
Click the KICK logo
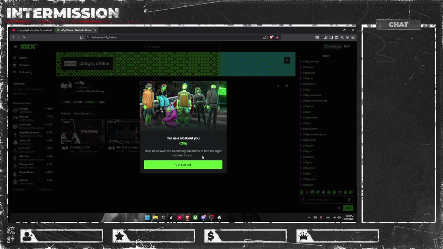29,47
